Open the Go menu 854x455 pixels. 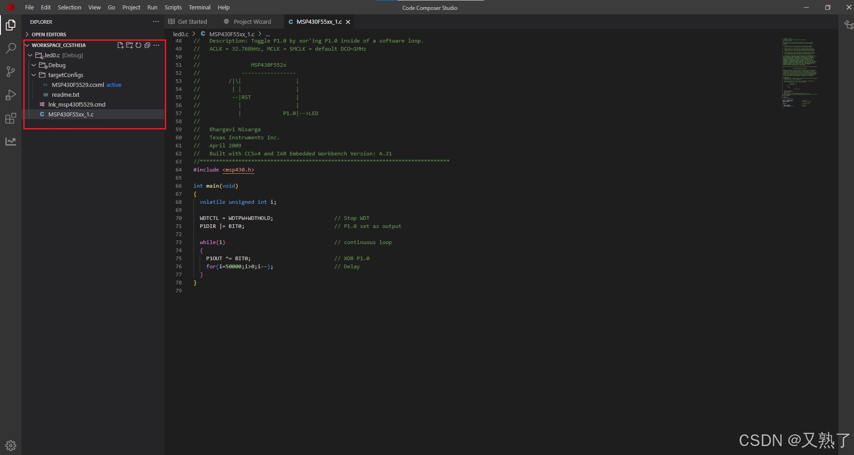pos(112,7)
